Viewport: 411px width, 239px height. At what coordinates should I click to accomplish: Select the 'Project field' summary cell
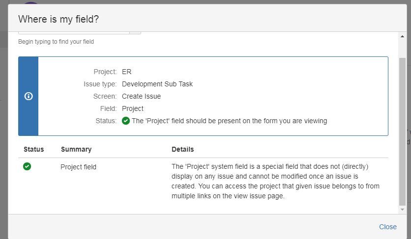78,167
